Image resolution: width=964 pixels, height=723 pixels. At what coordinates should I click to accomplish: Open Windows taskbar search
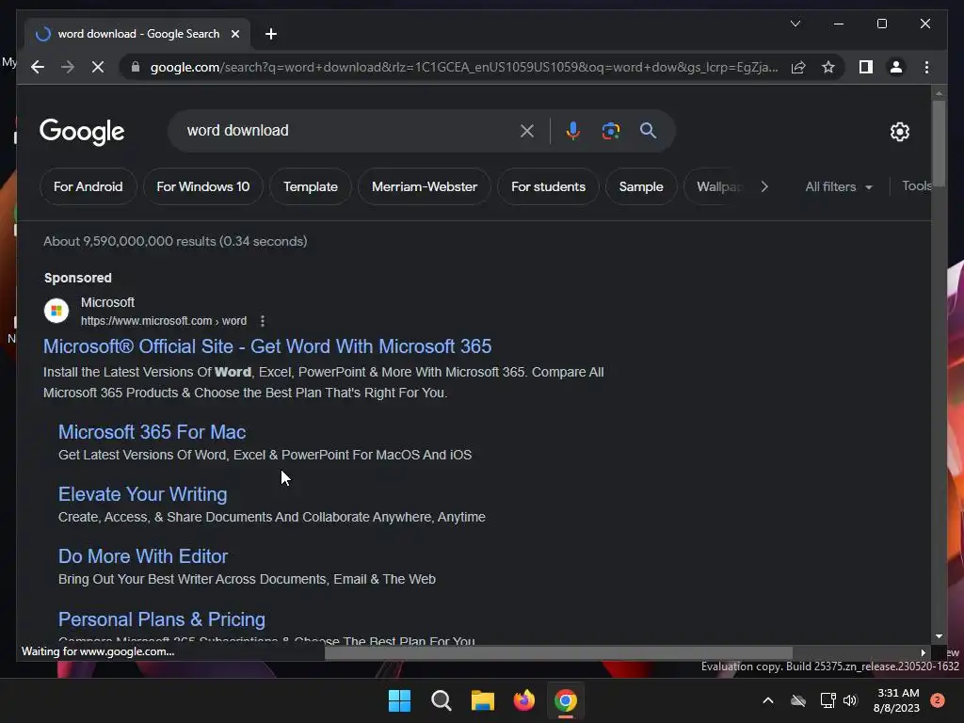point(442,700)
